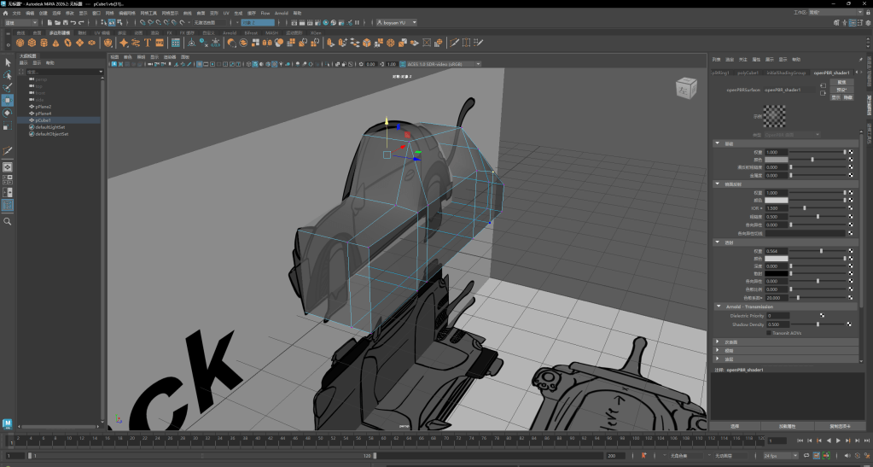873x467 pixels.
Task: Activate the Paint selection tool
Action: tap(8, 88)
